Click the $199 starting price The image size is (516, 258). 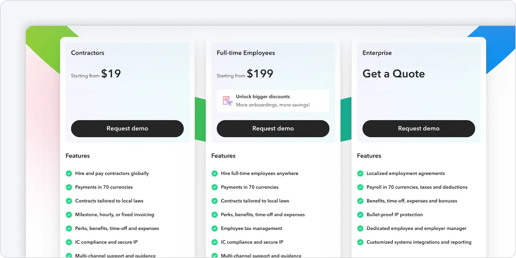point(260,74)
